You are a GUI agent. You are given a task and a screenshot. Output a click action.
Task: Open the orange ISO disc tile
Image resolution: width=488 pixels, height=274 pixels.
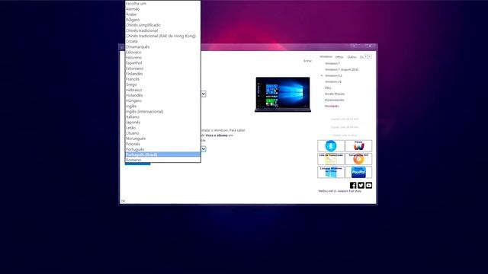[358, 159]
